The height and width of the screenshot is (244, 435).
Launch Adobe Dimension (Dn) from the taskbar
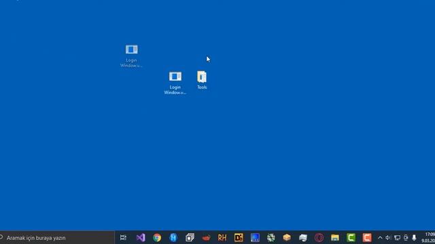point(239,237)
